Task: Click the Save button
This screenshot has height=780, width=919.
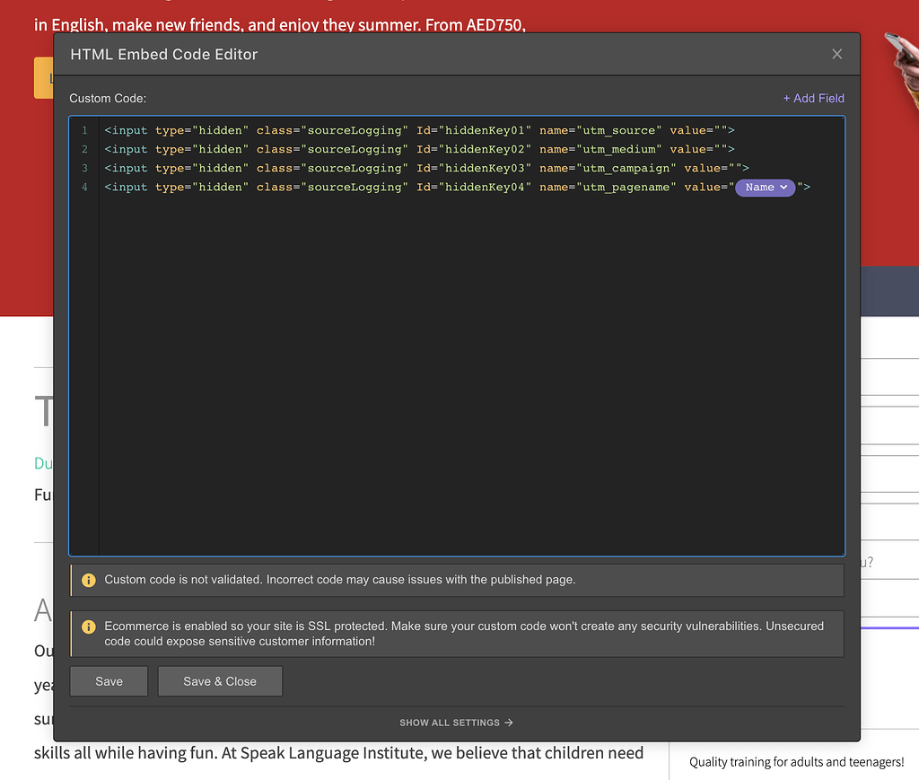Action: tap(108, 680)
